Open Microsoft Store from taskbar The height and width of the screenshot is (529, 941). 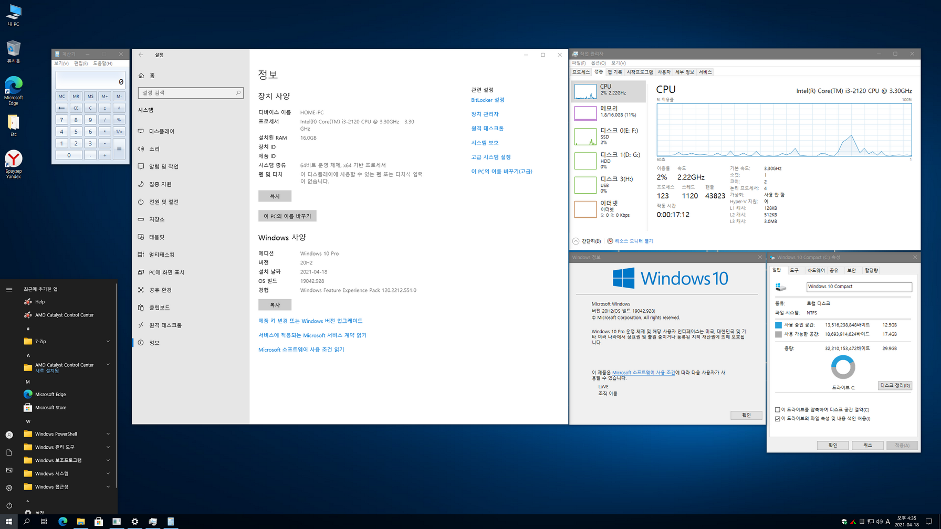pos(99,521)
